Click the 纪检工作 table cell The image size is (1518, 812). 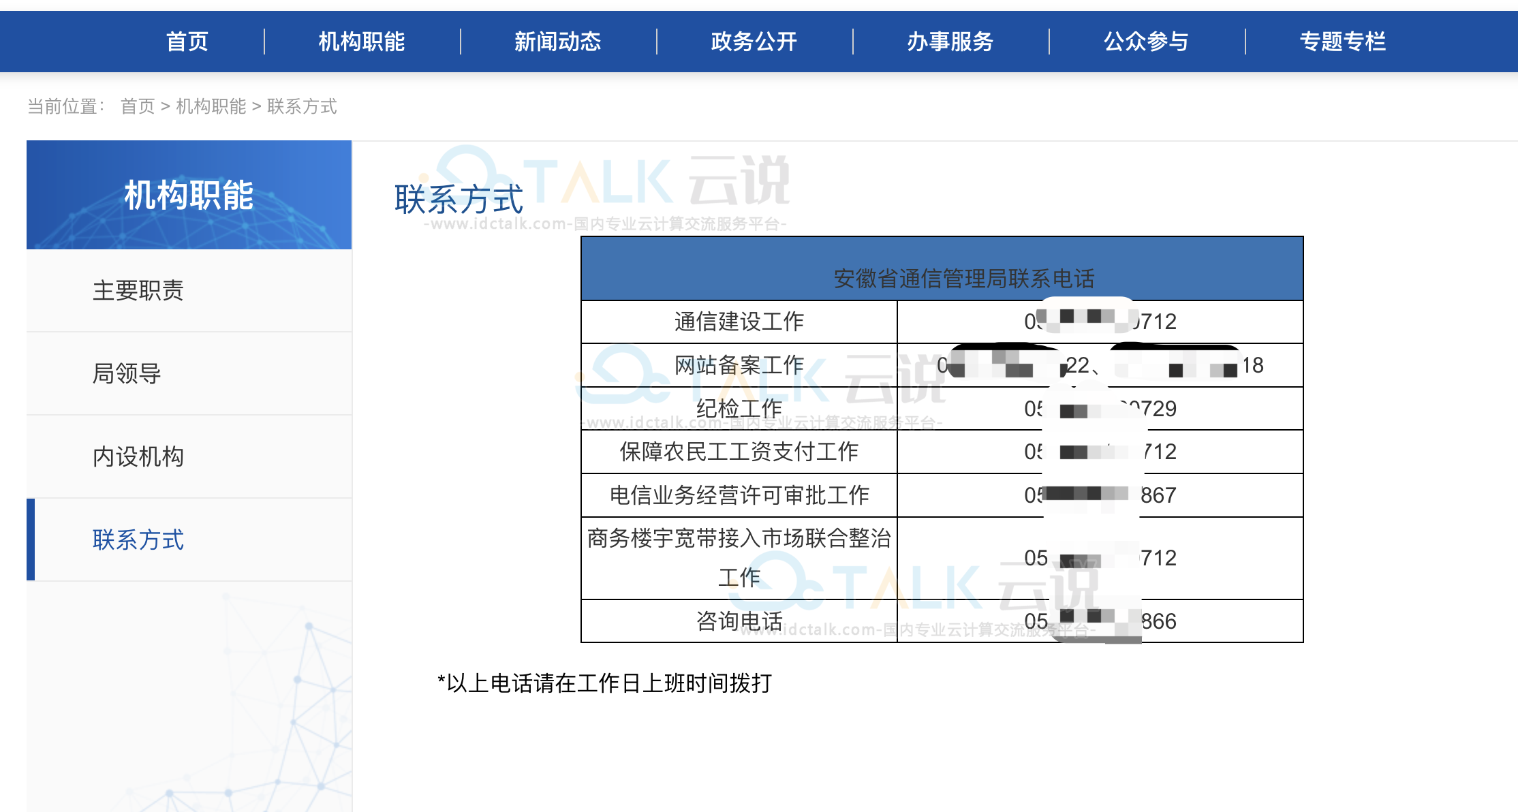(739, 409)
